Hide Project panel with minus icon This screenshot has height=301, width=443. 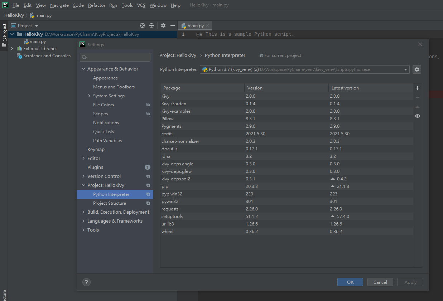tap(173, 25)
